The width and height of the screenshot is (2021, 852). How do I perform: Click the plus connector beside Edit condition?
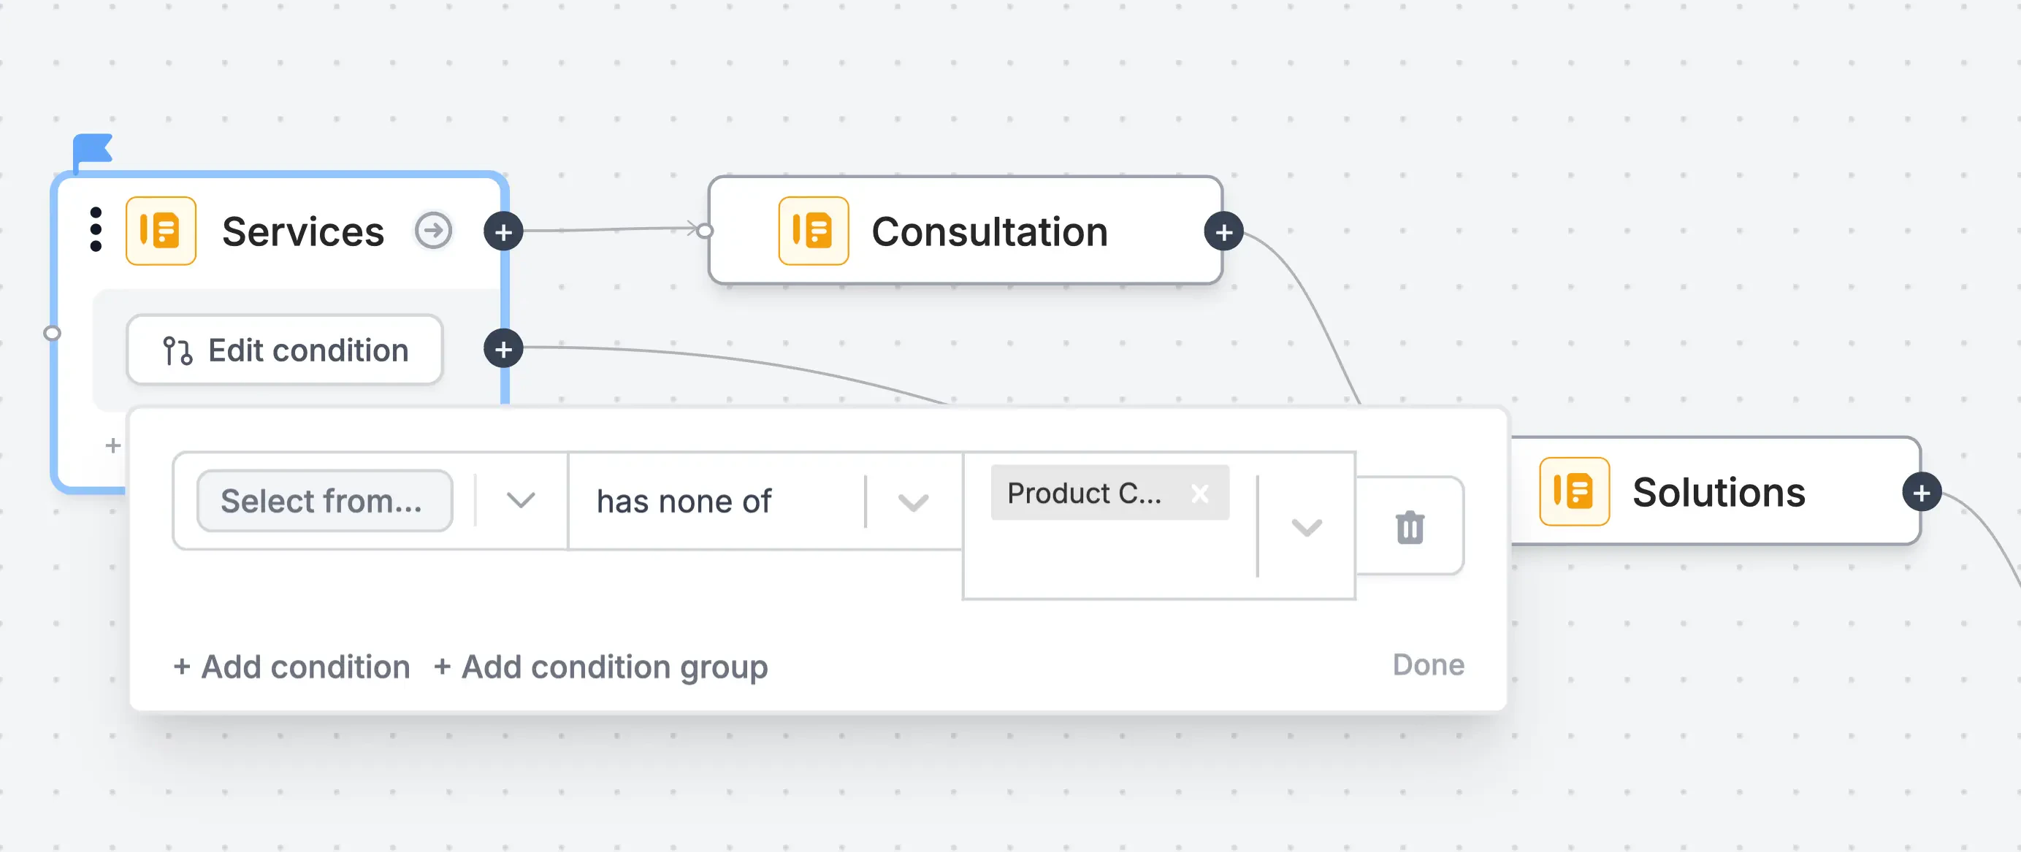(x=504, y=350)
